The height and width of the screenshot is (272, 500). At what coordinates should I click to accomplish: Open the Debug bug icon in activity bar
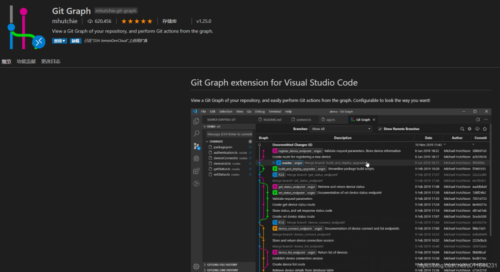coord(196,158)
